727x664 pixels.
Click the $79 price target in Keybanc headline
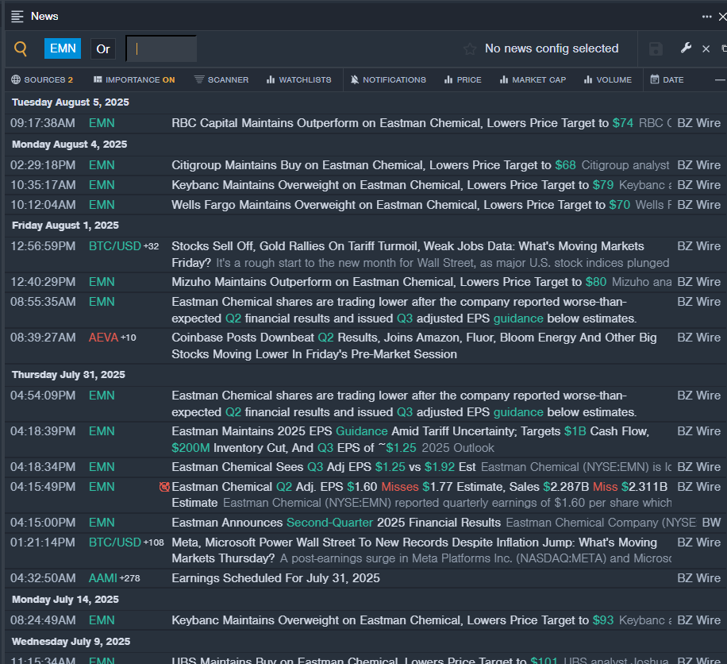pyautogui.click(x=602, y=185)
